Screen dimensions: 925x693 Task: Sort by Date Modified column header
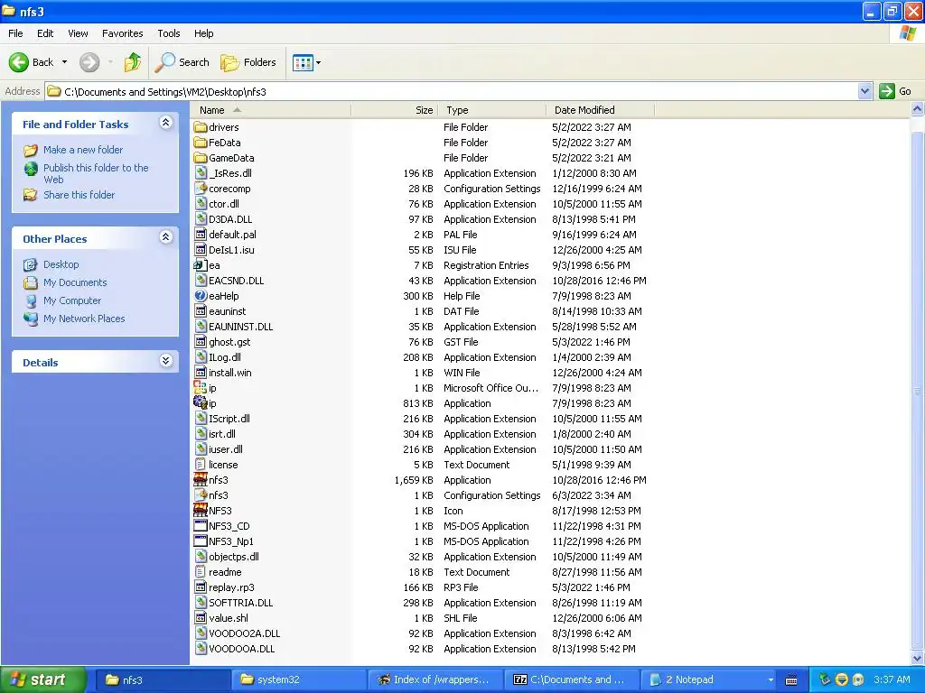coord(601,110)
